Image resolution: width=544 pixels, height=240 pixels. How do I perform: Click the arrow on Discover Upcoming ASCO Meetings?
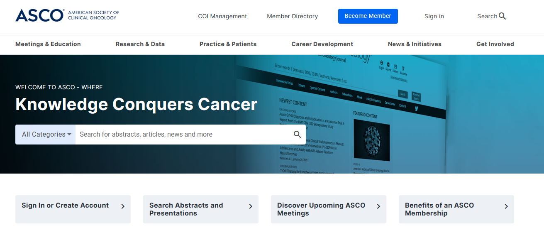(x=378, y=206)
